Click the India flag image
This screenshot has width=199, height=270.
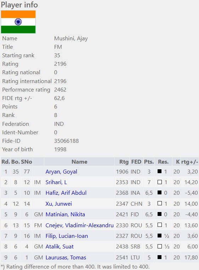(x=18, y=22)
